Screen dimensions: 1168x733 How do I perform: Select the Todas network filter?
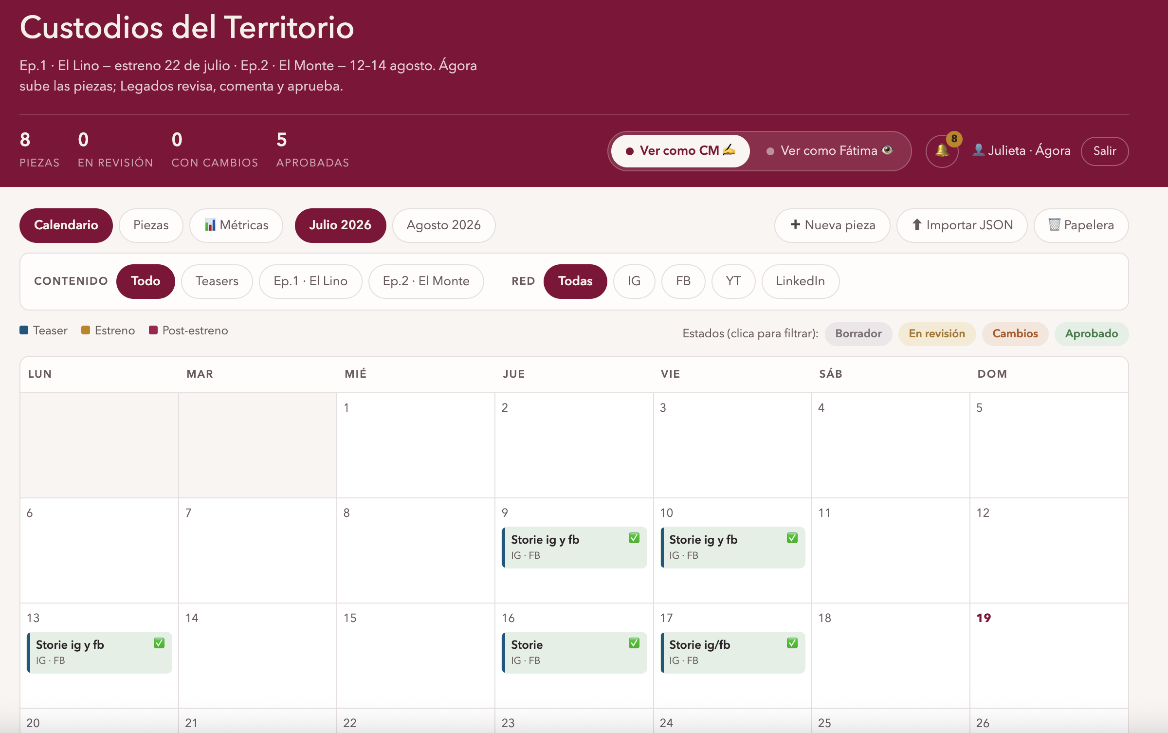(x=575, y=281)
